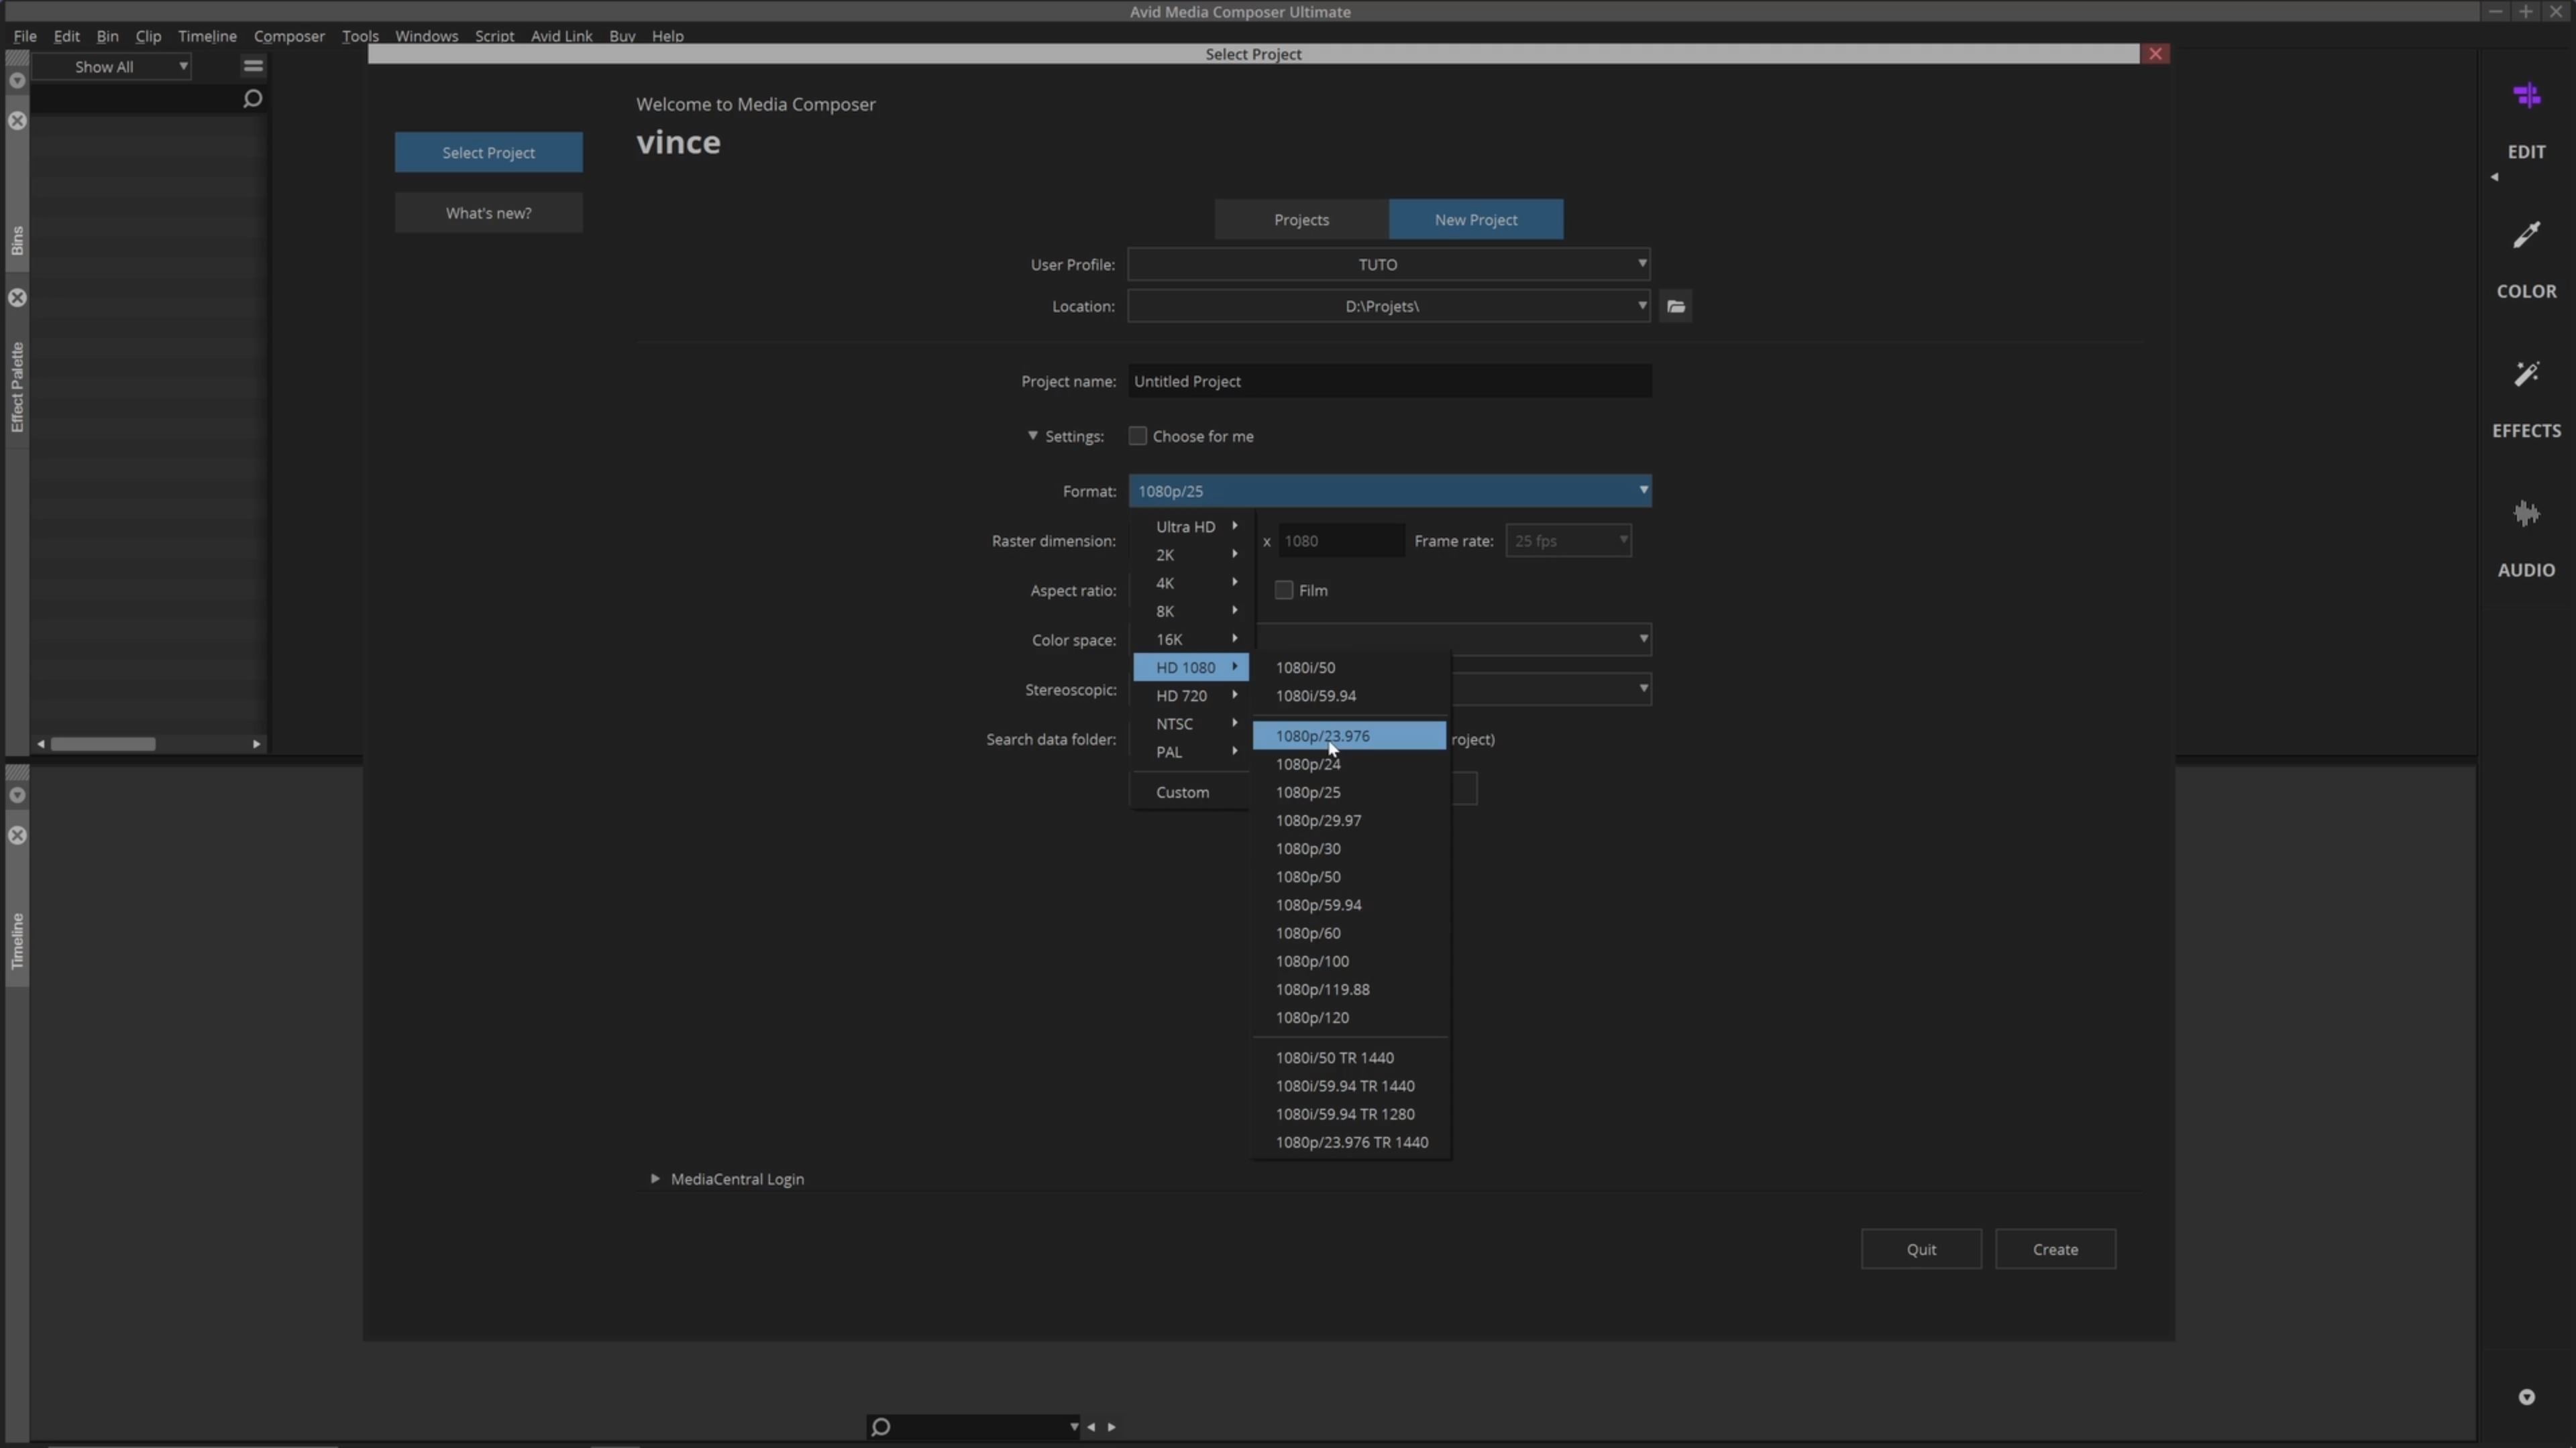This screenshot has height=1448, width=2576.
Task: Open the PAL format submenu
Action: (1190, 752)
